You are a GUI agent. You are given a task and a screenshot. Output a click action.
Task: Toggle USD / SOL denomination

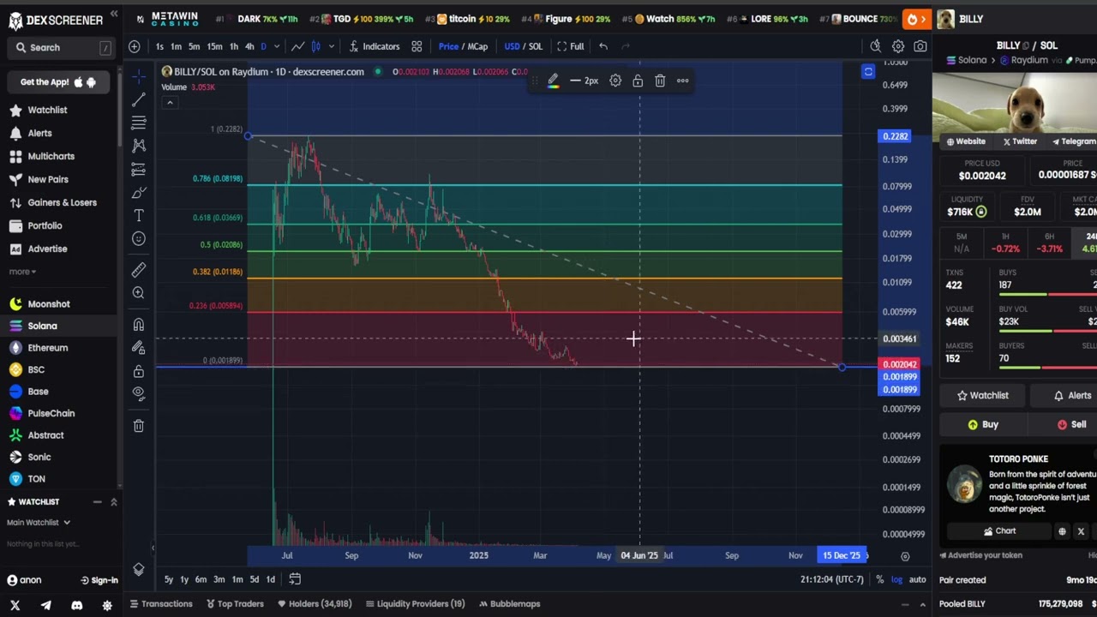coord(524,46)
